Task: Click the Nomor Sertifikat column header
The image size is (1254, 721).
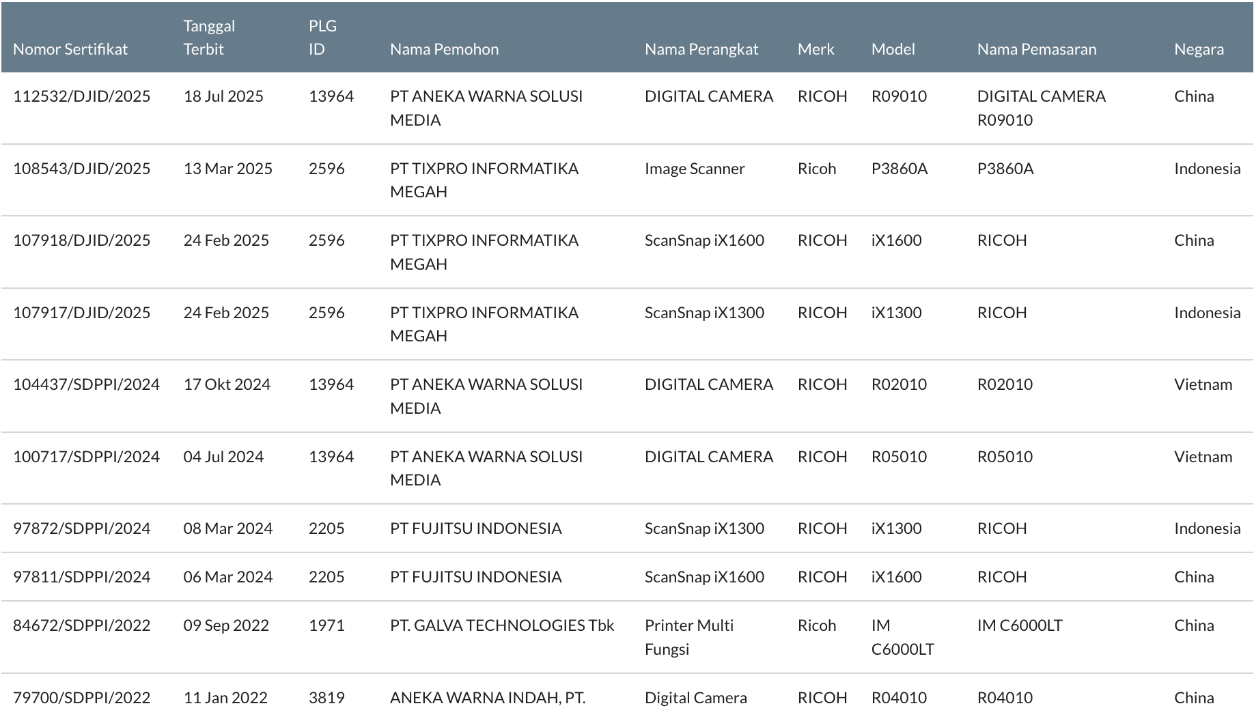Action: pos(70,49)
